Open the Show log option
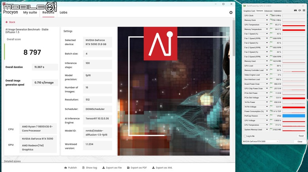308x172 pixels. click(90, 168)
